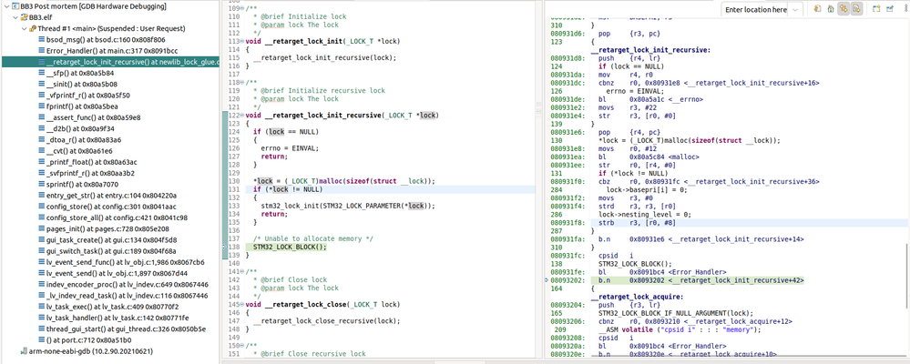Screen dimensions: 910x364
Task: Click the Pin to Debug Context icon
Action: (889, 9)
